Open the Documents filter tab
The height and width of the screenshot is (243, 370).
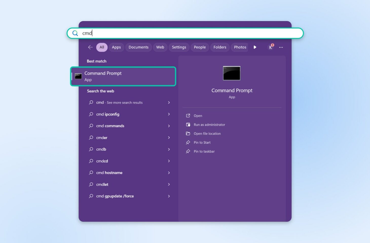138,47
